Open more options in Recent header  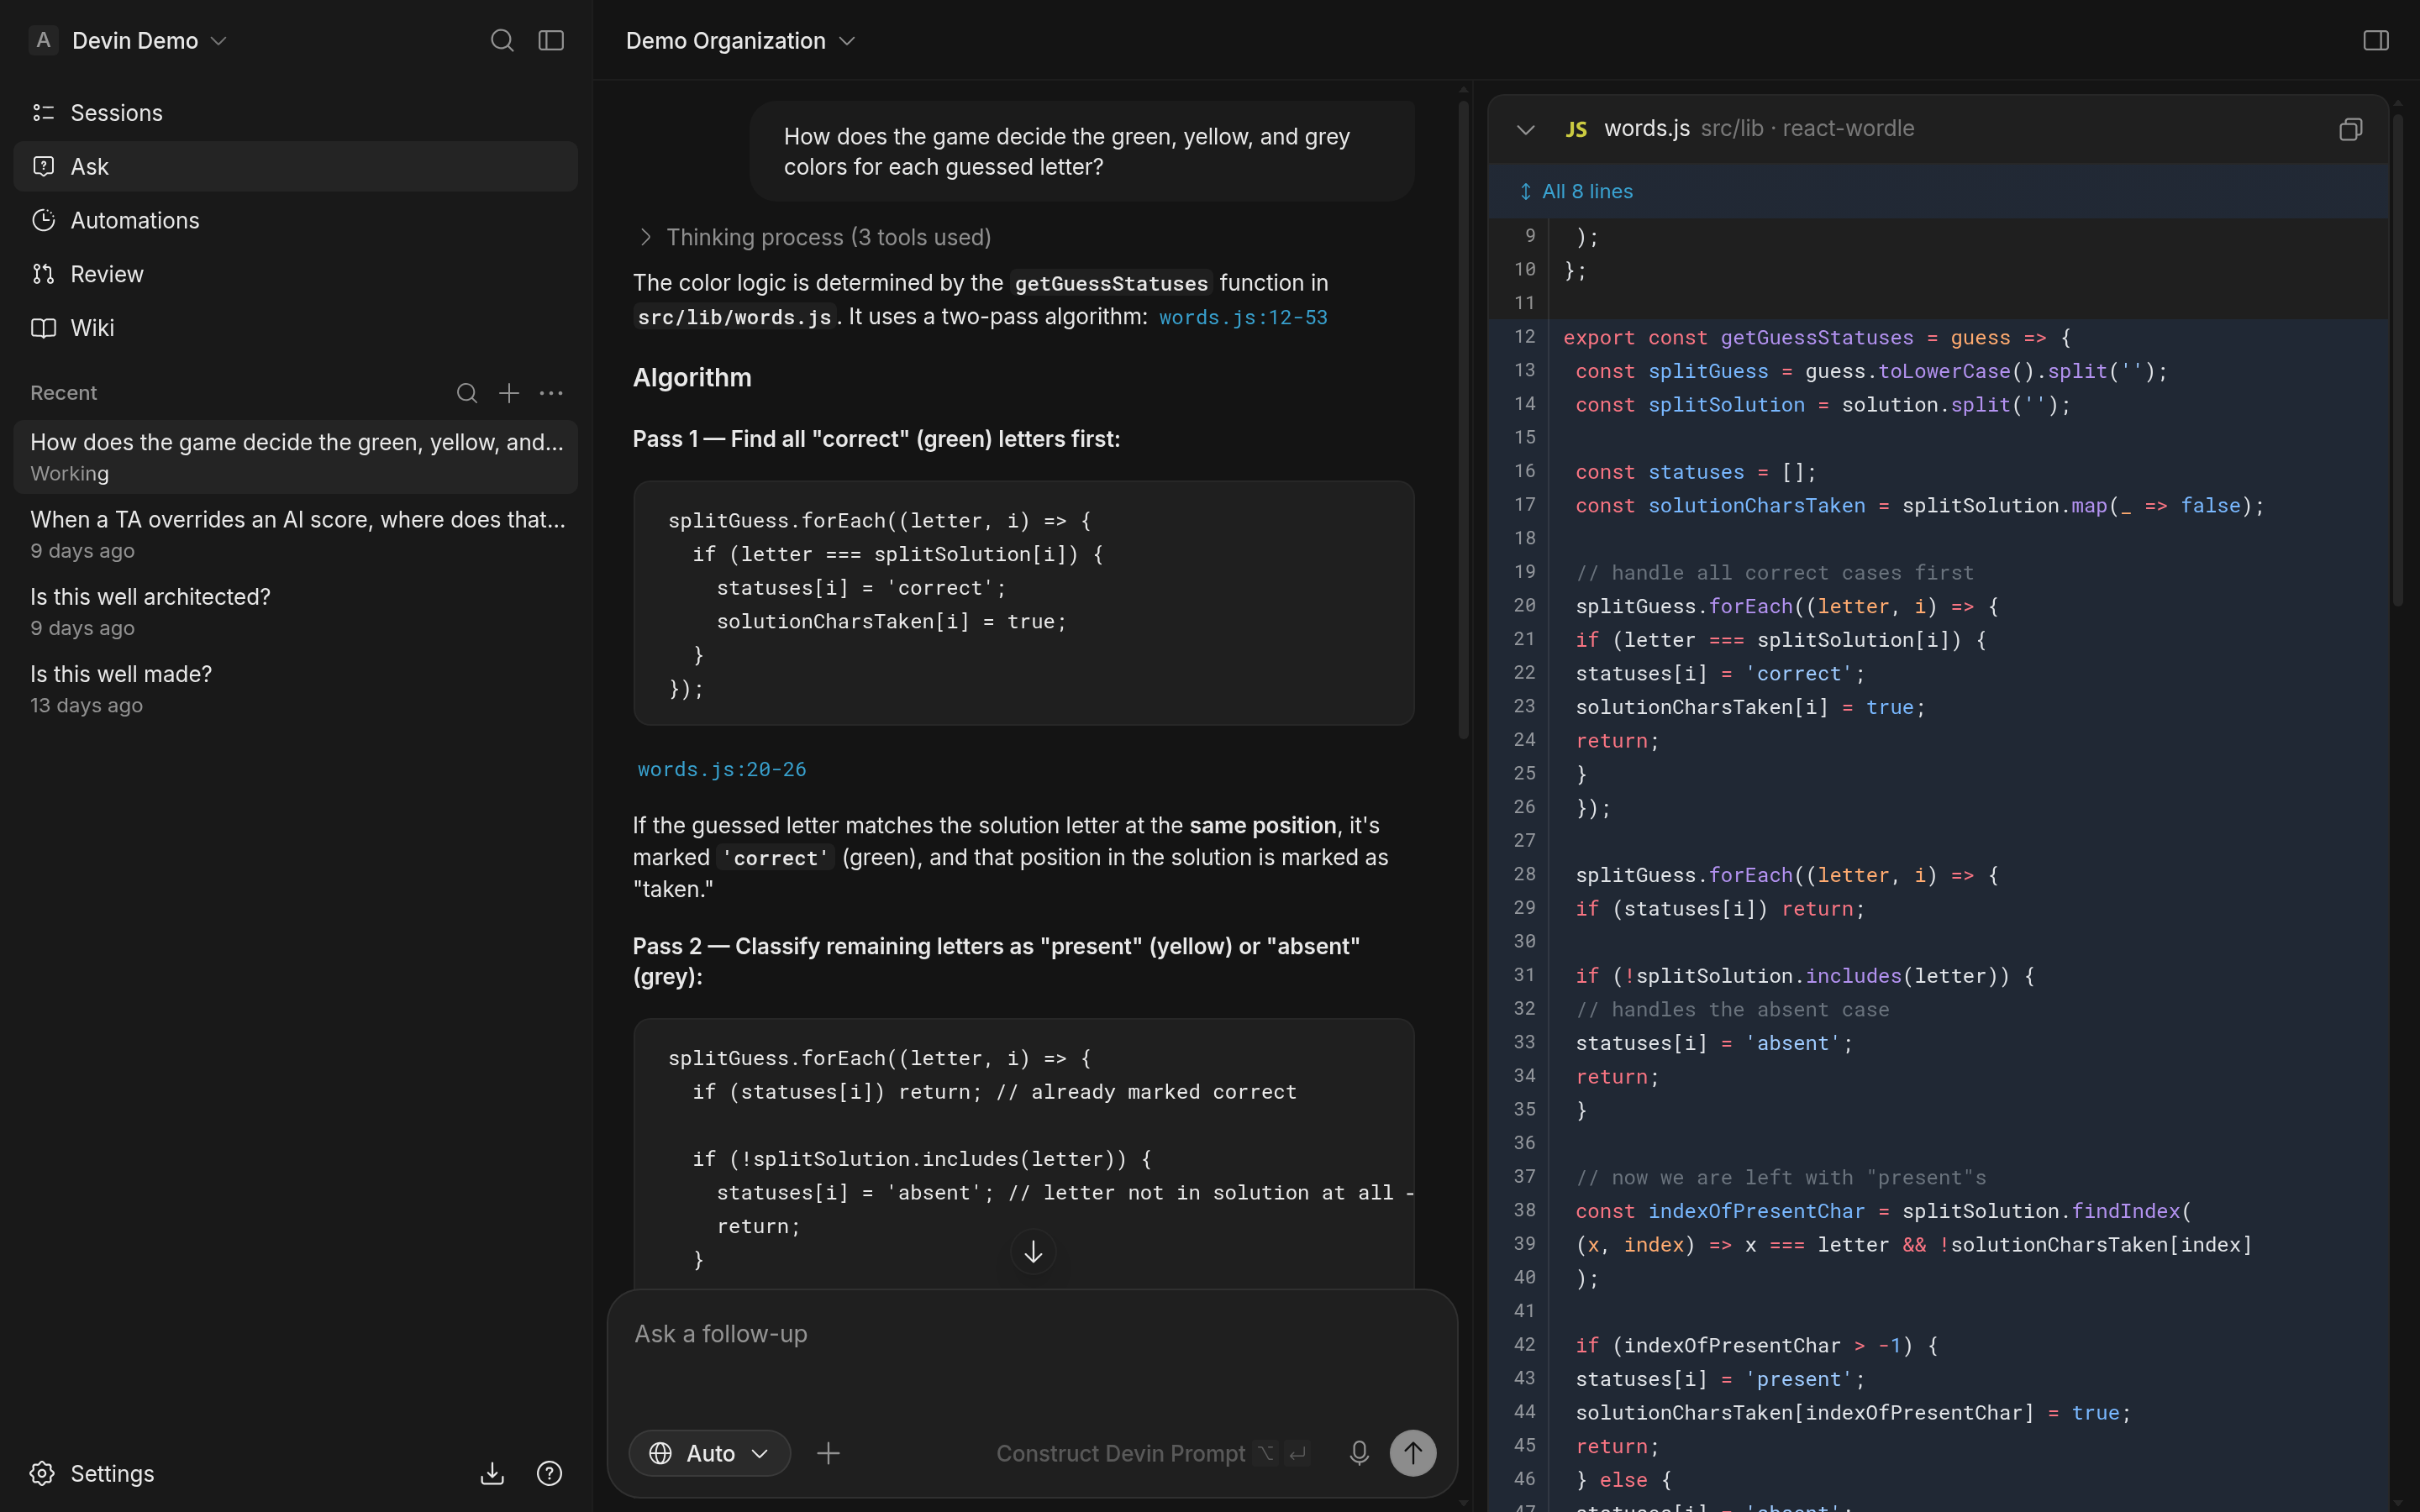551,393
